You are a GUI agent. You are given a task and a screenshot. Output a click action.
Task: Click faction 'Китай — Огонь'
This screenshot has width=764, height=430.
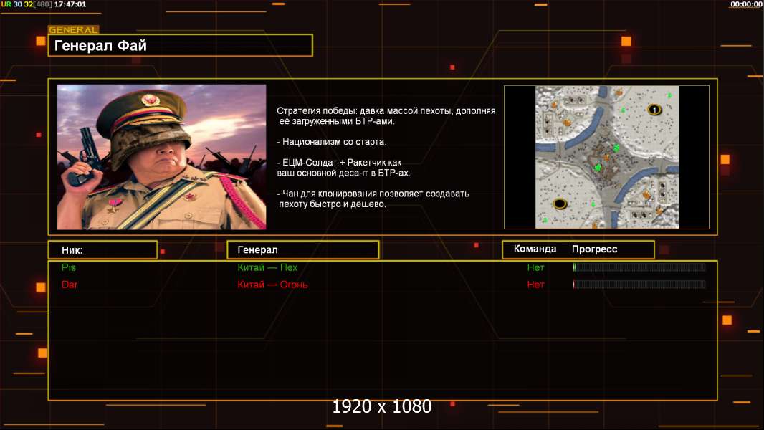pyautogui.click(x=272, y=285)
